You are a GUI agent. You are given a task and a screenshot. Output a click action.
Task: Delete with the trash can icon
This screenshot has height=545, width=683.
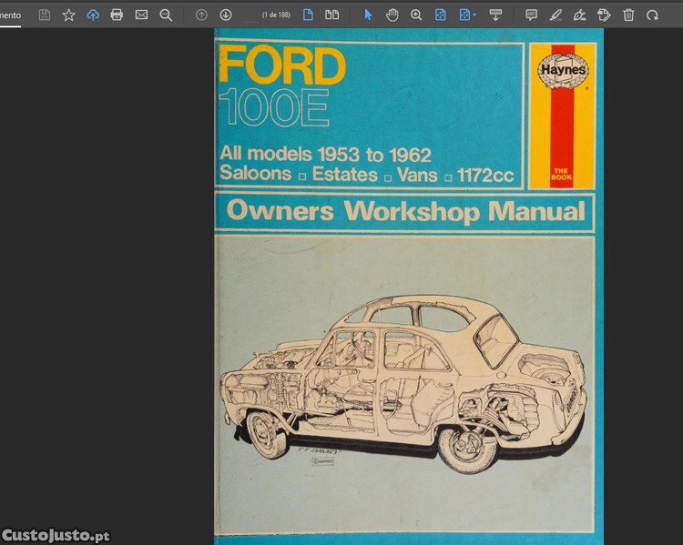point(628,15)
